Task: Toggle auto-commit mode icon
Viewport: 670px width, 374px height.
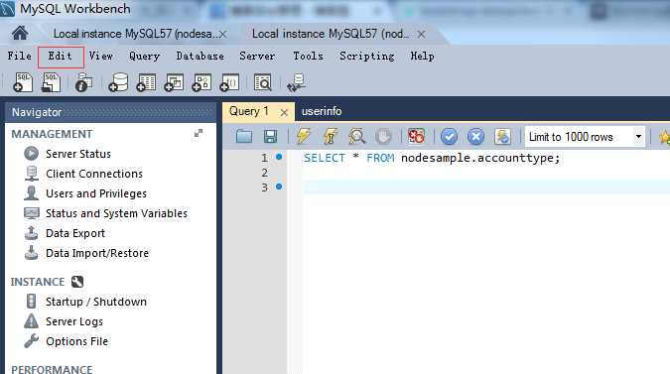Action: [502, 136]
